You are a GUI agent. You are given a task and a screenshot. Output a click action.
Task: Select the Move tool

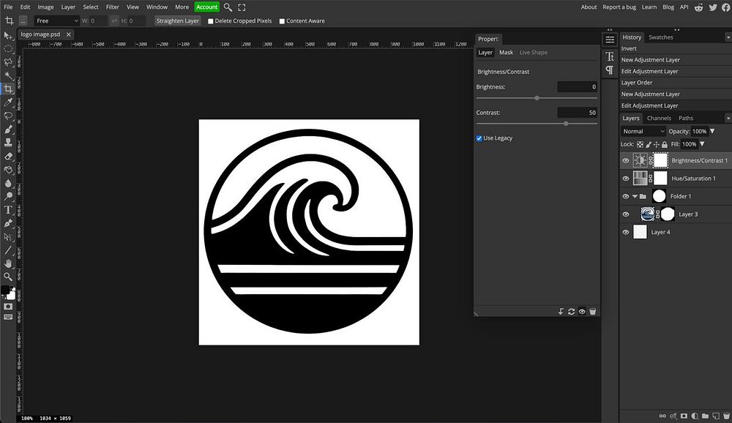(8, 35)
